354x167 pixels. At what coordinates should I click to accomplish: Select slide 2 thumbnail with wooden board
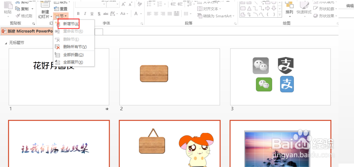pyautogui.click(x=170, y=77)
